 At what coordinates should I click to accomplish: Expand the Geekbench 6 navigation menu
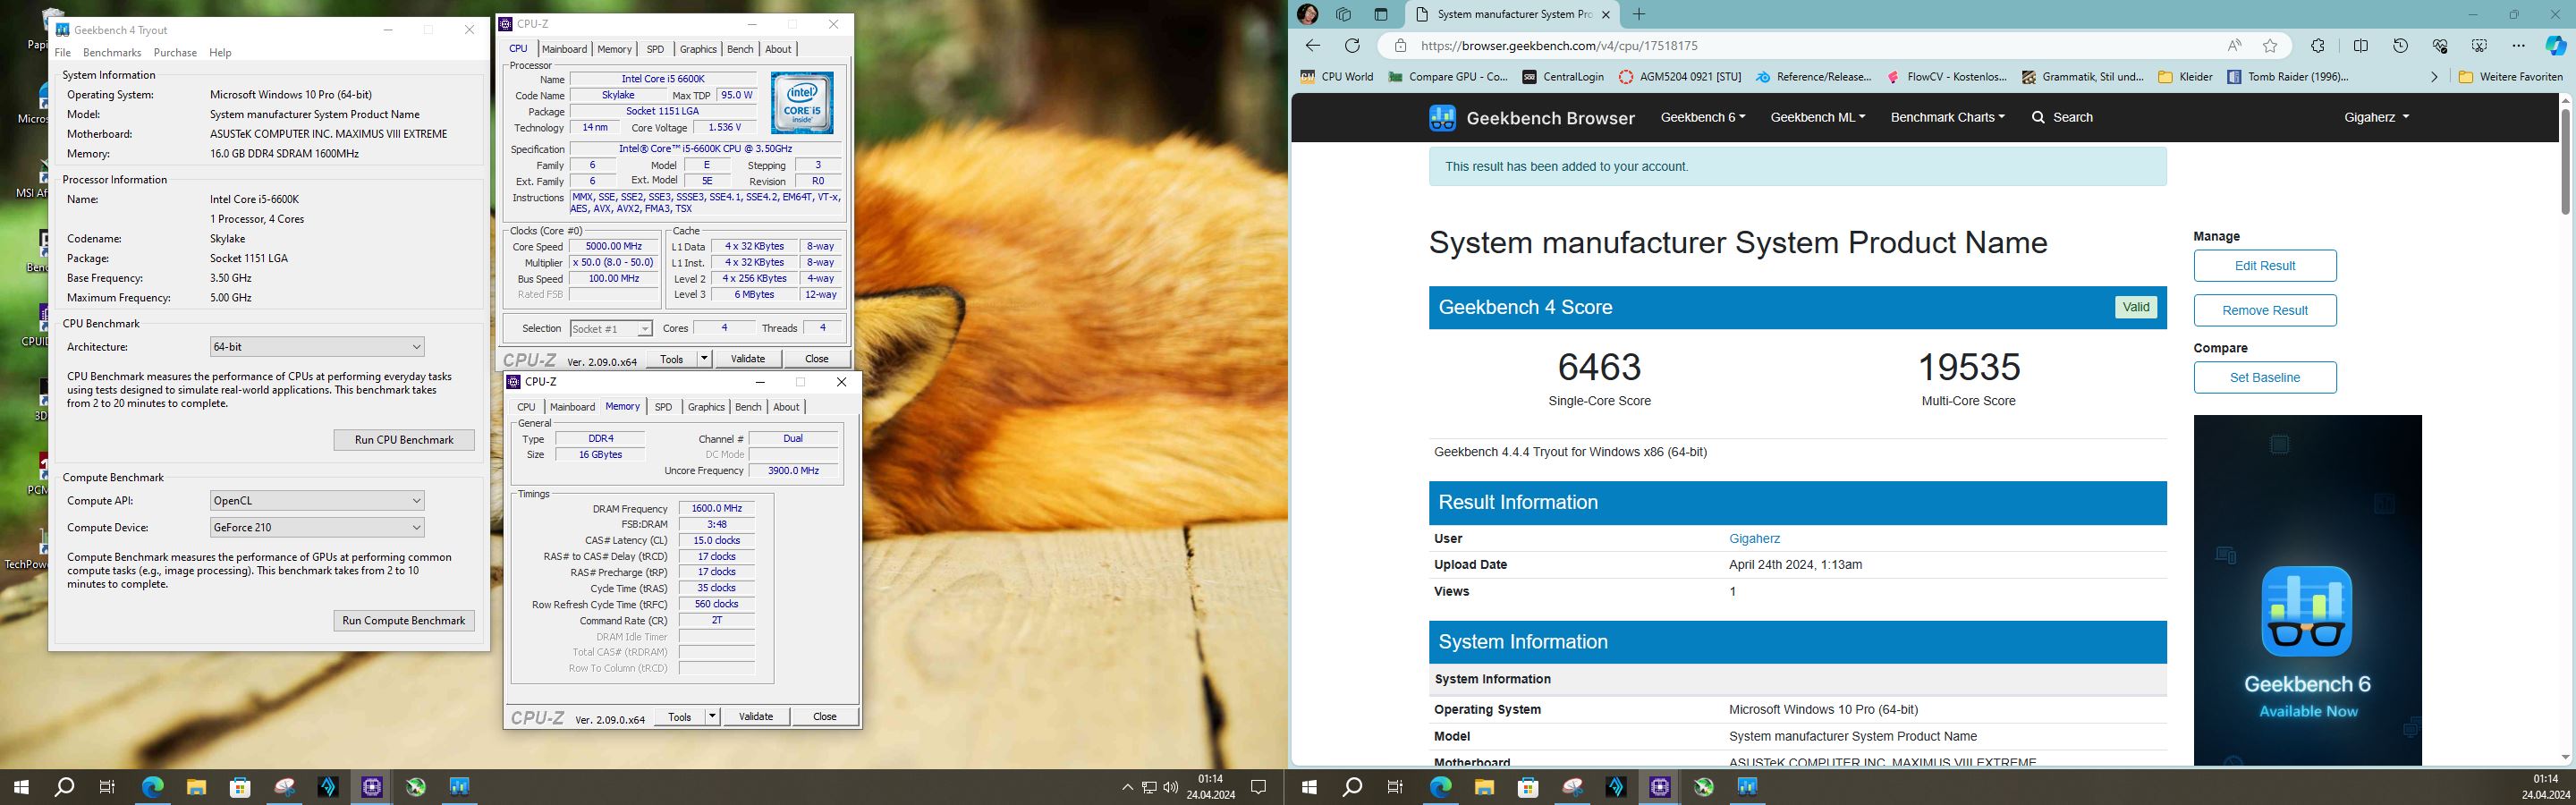click(1702, 117)
